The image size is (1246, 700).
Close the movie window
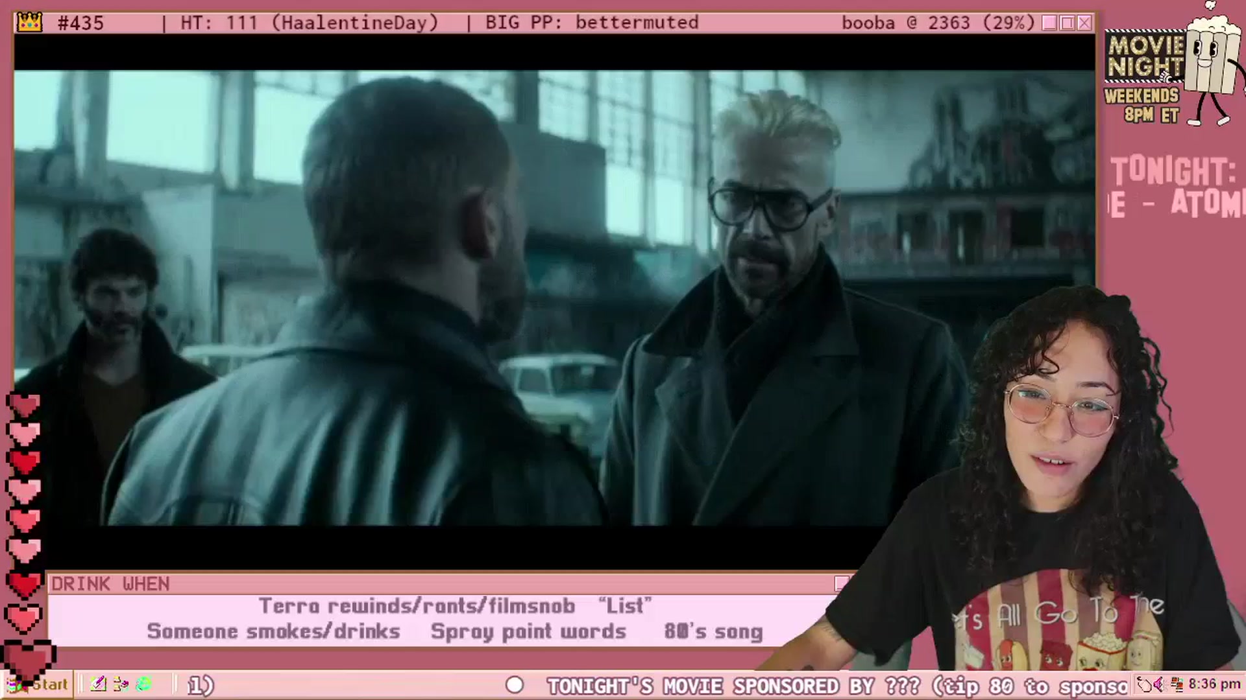click(1084, 23)
